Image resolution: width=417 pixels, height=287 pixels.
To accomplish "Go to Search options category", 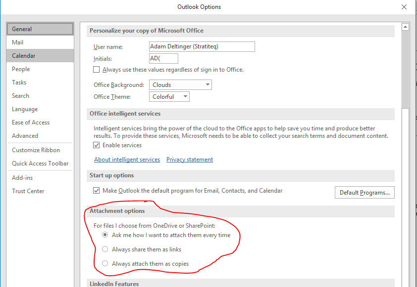I will tap(40, 96).
